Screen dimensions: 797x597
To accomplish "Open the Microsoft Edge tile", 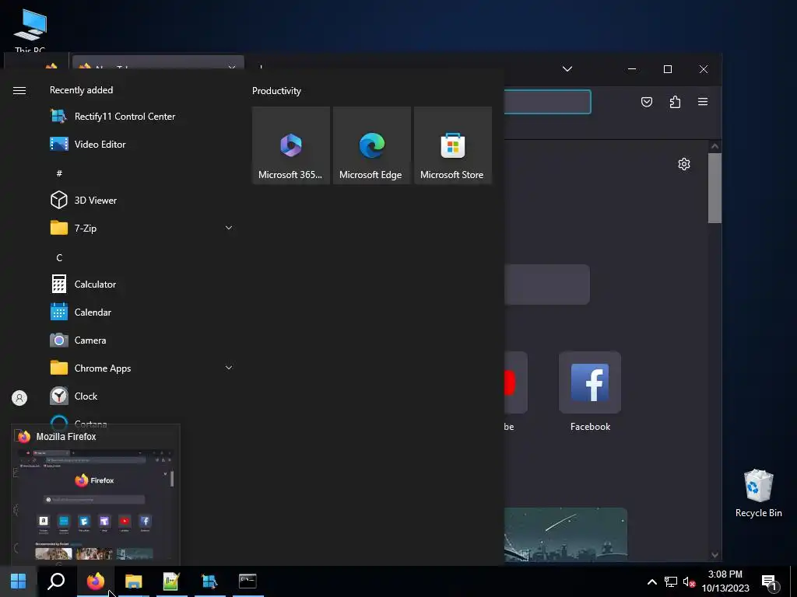I will pos(371,145).
